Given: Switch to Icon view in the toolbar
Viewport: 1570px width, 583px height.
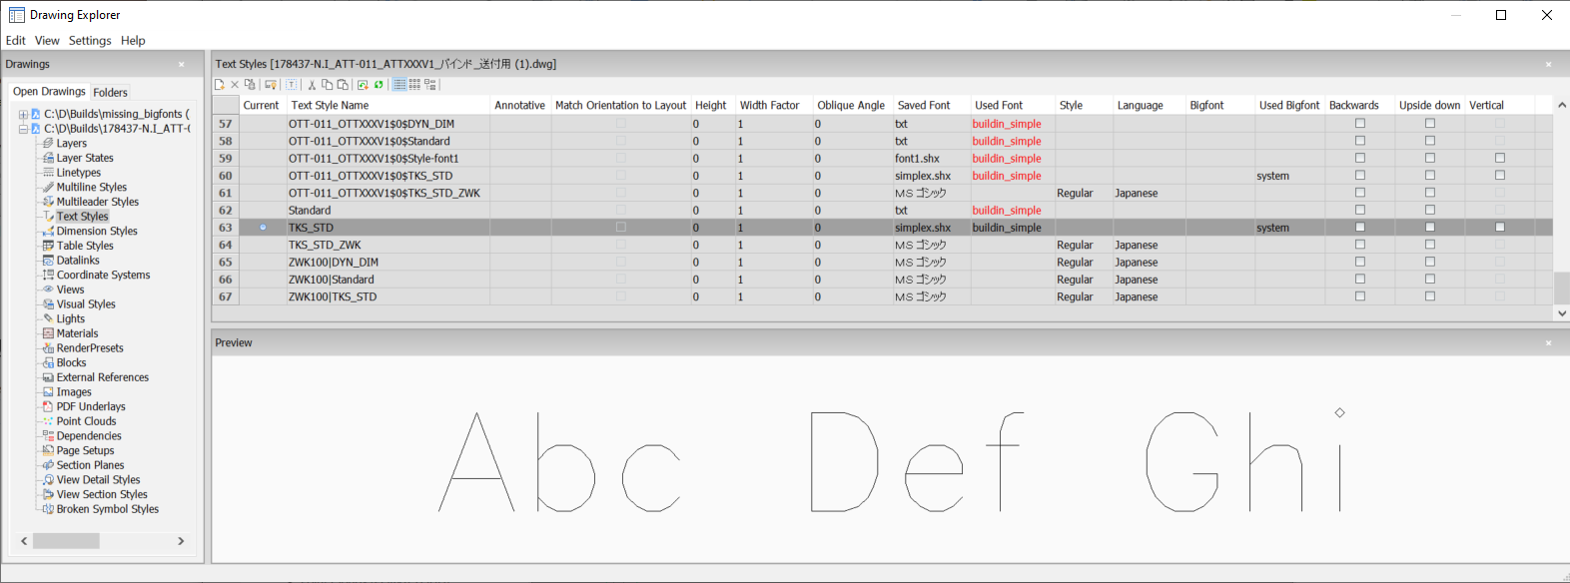Looking at the screenshot, I should click(x=414, y=85).
